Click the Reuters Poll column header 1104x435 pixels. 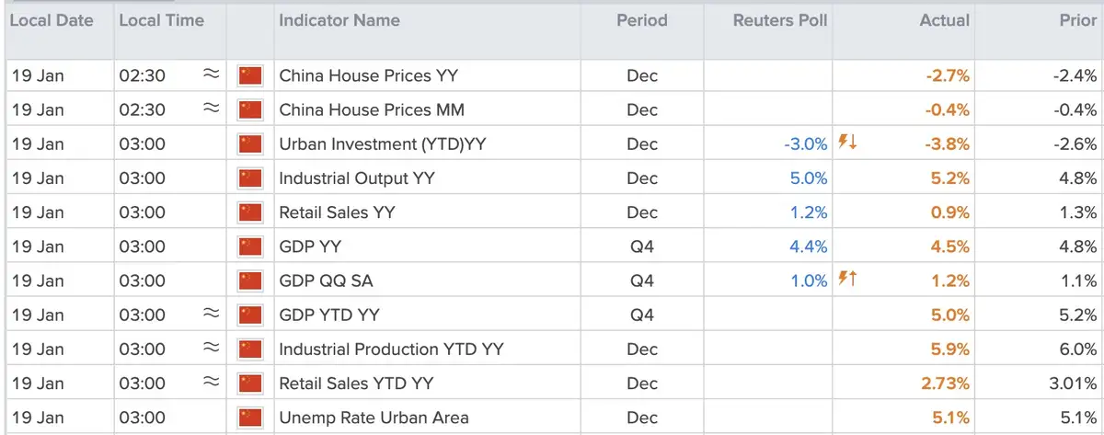click(780, 20)
